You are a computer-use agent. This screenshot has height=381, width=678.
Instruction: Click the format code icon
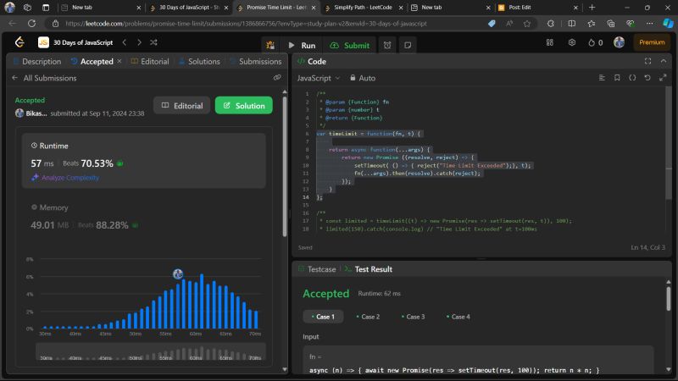point(632,78)
